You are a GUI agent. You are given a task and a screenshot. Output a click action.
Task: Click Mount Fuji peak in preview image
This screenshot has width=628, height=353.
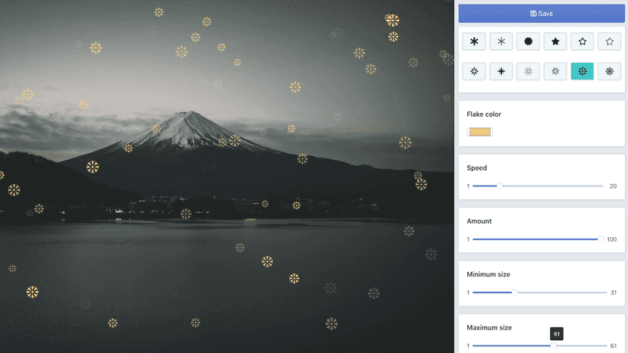coord(190,114)
